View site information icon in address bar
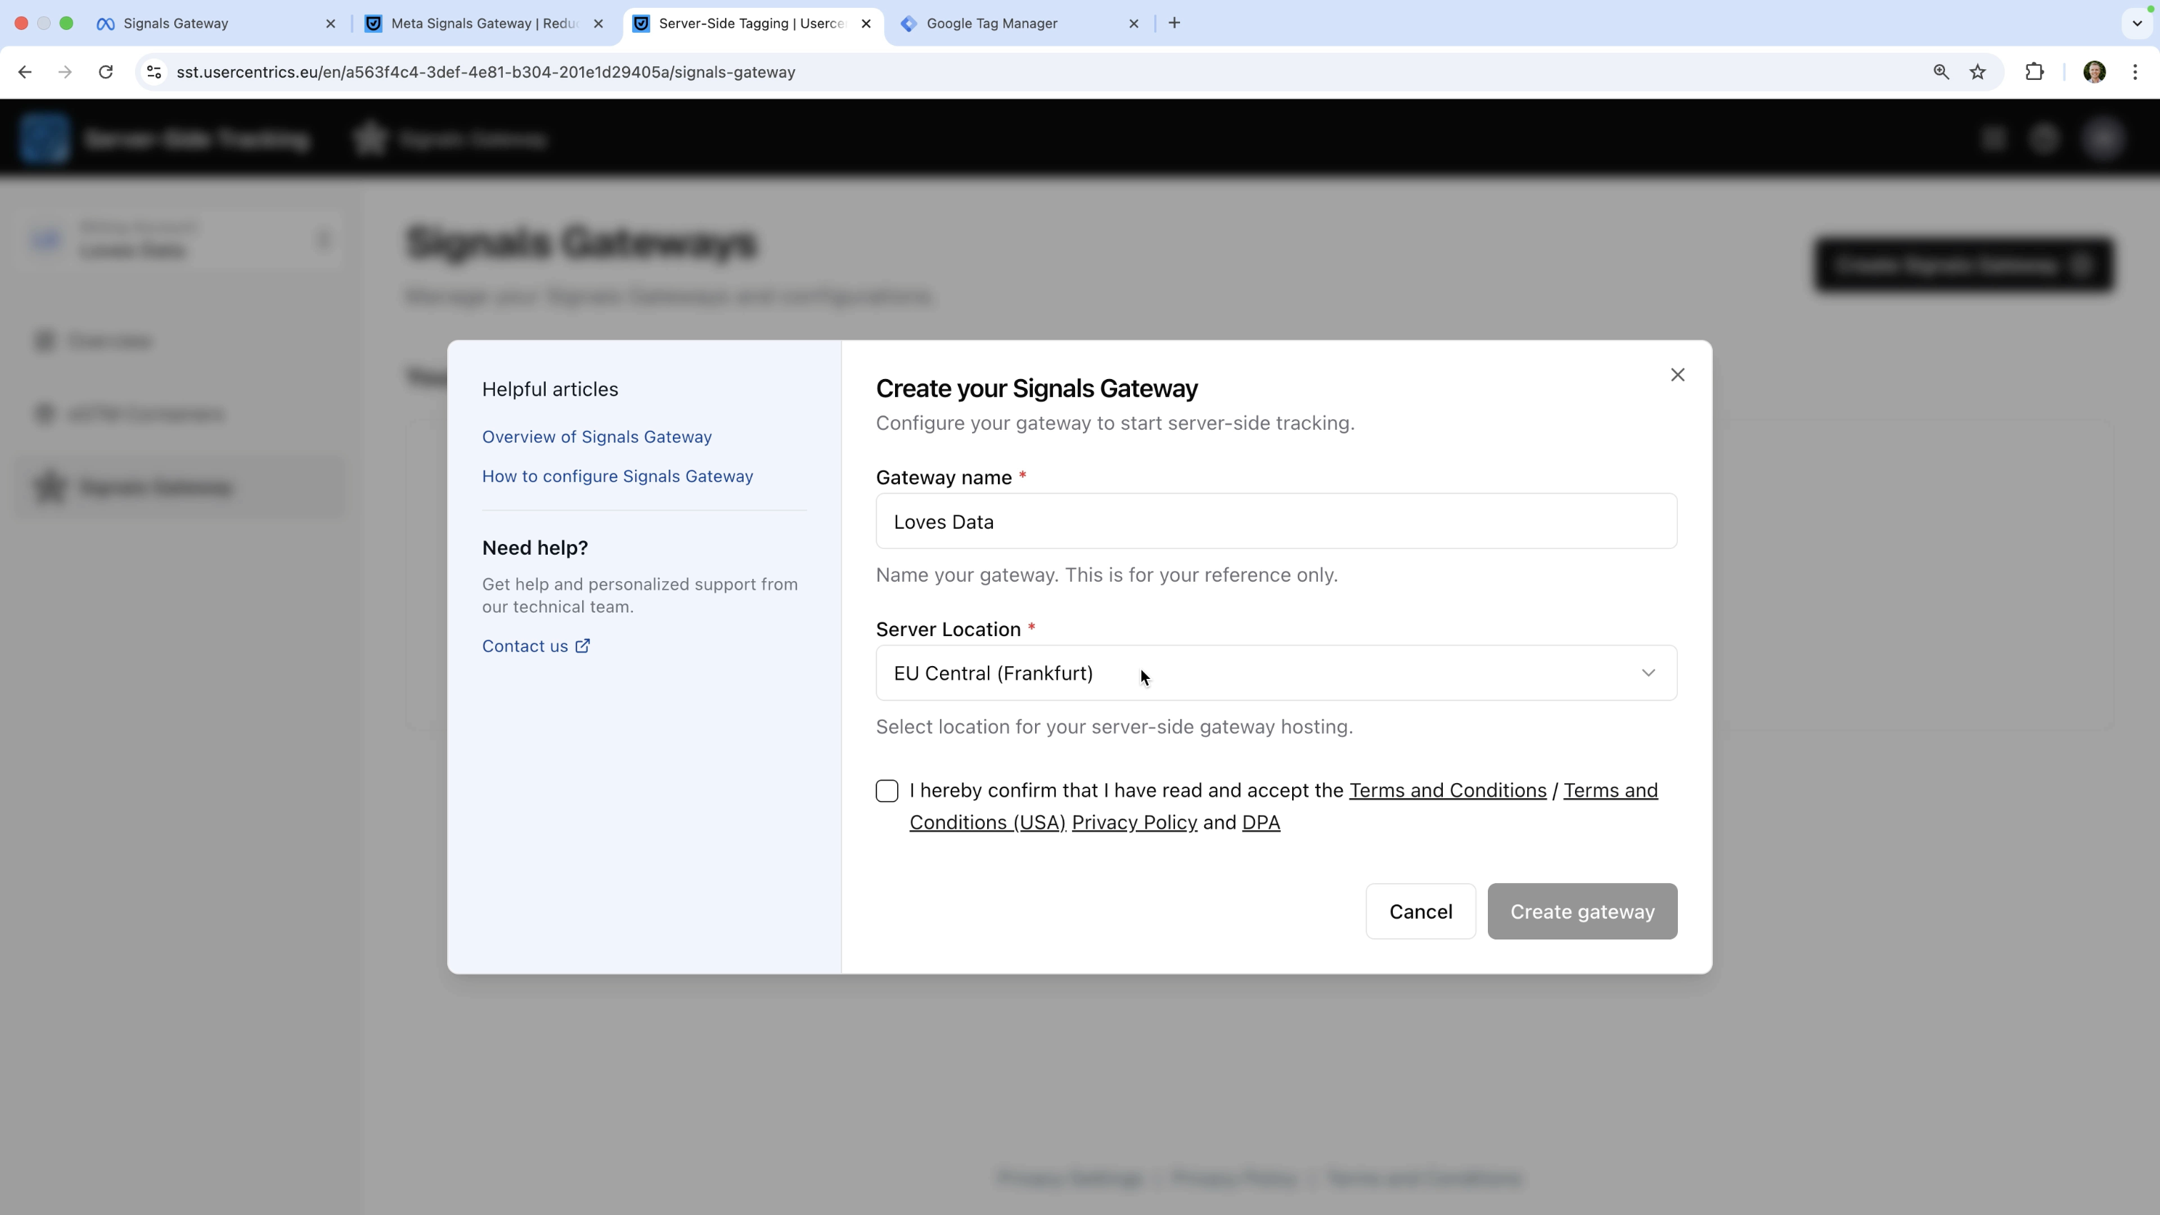This screenshot has height=1215, width=2160. (154, 72)
